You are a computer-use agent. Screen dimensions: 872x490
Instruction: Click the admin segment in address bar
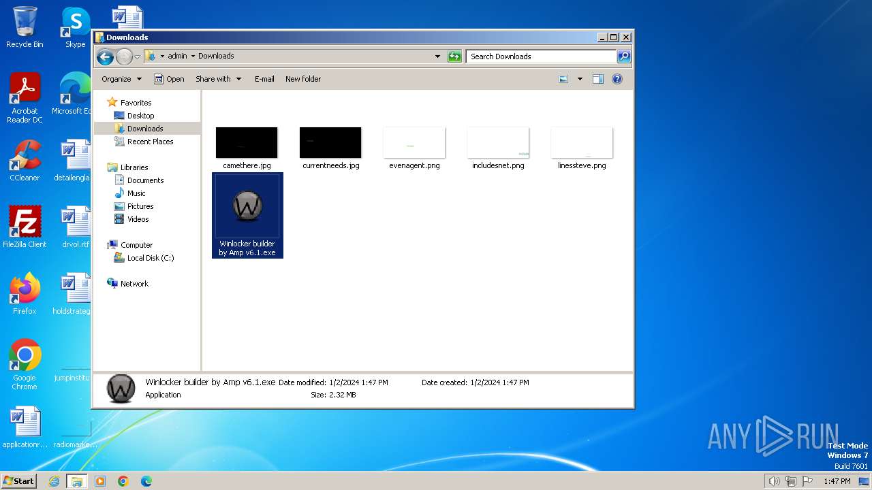177,56
